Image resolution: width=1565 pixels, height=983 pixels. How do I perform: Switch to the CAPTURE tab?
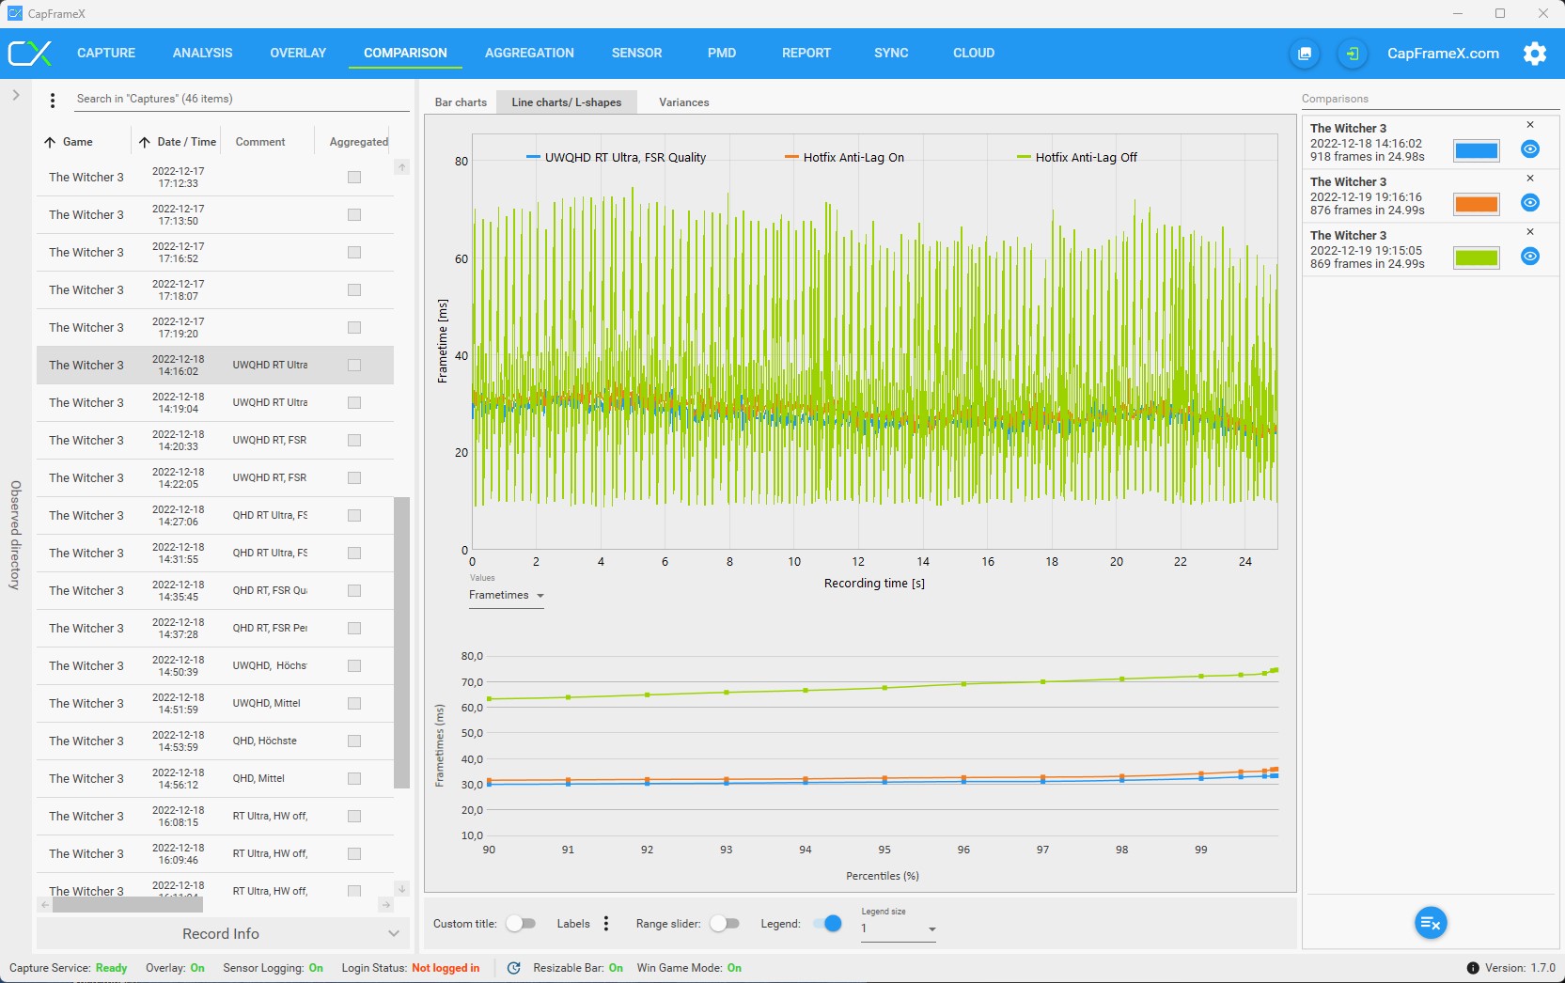[x=106, y=54]
